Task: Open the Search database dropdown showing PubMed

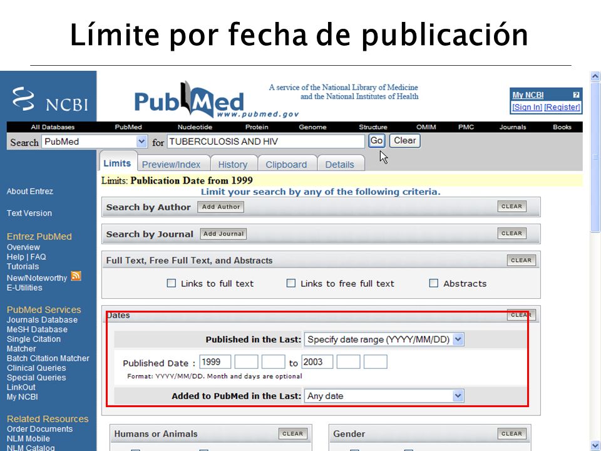Action: coord(95,142)
